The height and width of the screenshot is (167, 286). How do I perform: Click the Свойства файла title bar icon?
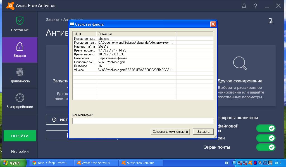point(72,24)
